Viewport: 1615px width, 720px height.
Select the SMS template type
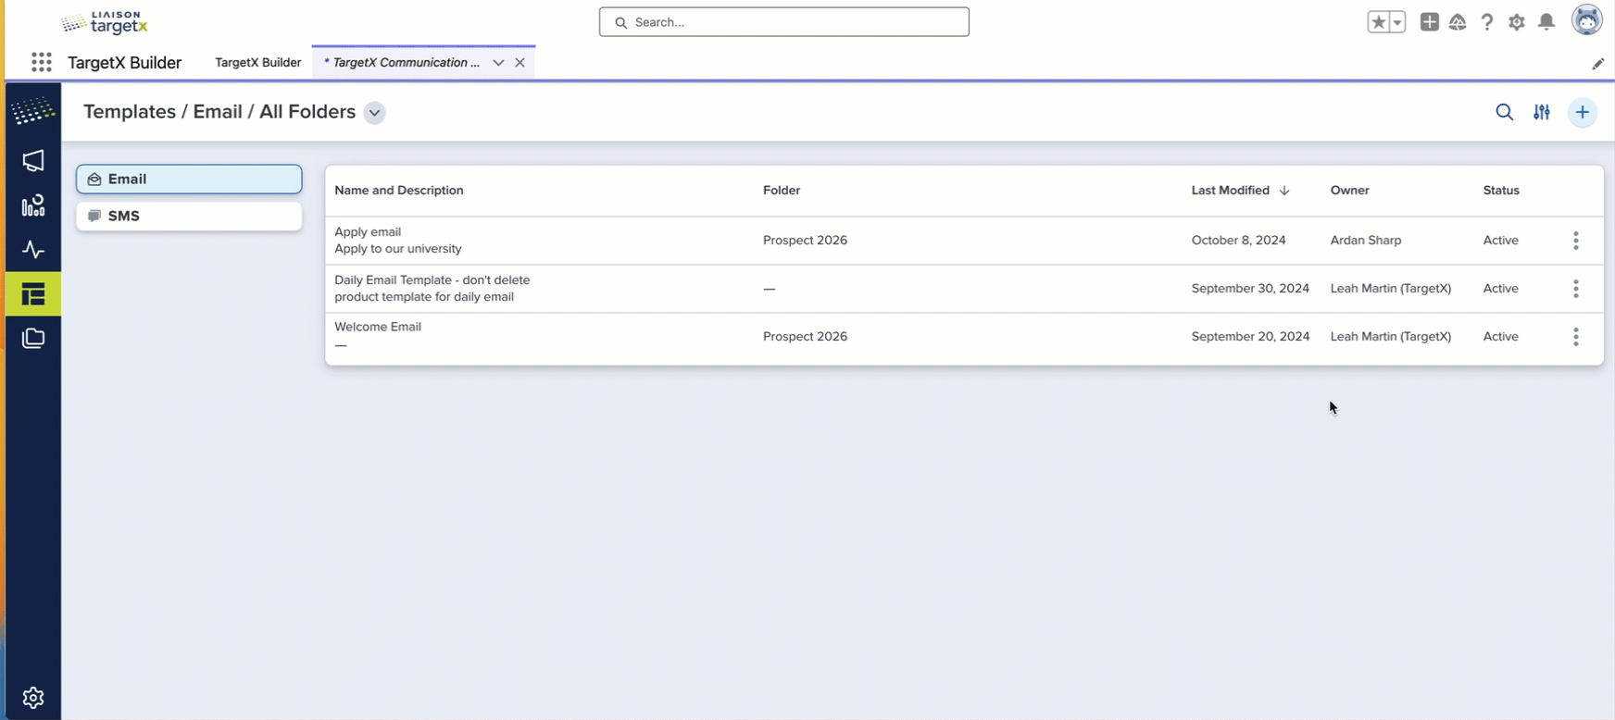[x=189, y=216]
